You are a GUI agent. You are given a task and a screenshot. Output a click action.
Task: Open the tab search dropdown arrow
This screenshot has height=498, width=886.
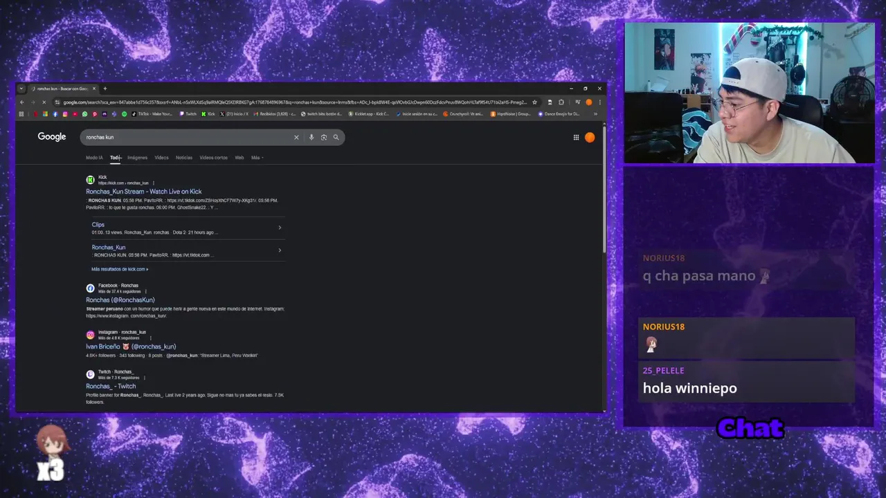click(x=21, y=89)
